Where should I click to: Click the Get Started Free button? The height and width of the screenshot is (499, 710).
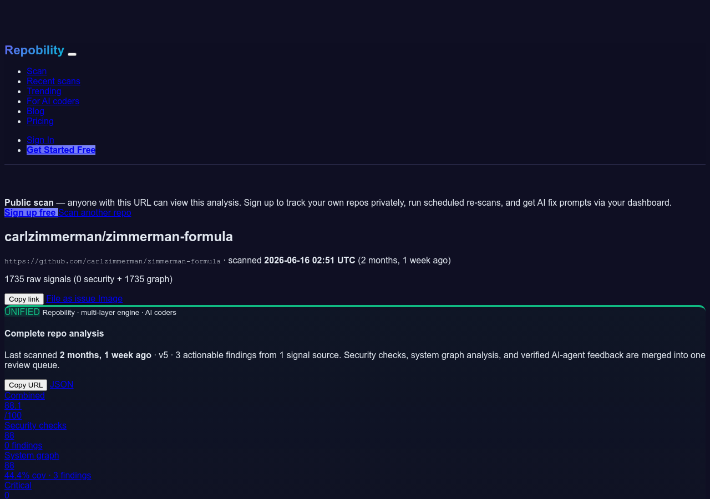tap(61, 150)
